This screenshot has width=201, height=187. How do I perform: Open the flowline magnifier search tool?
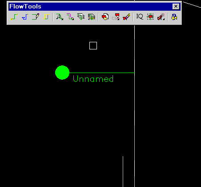60,17
